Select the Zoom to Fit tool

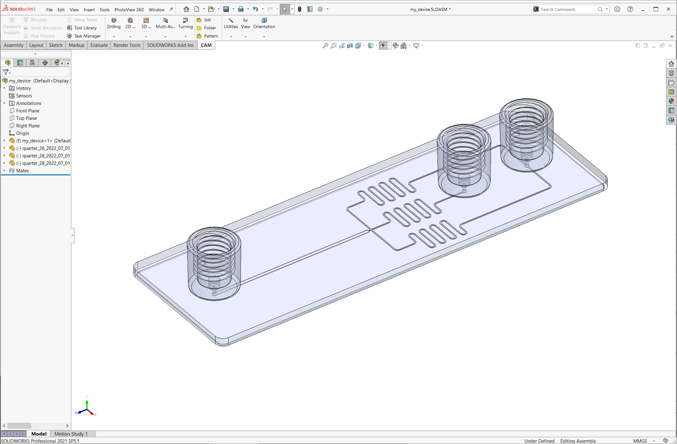point(326,46)
